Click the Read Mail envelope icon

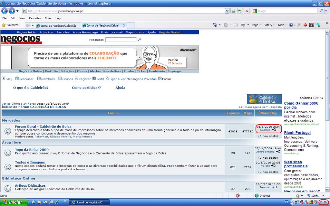pos(236,25)
